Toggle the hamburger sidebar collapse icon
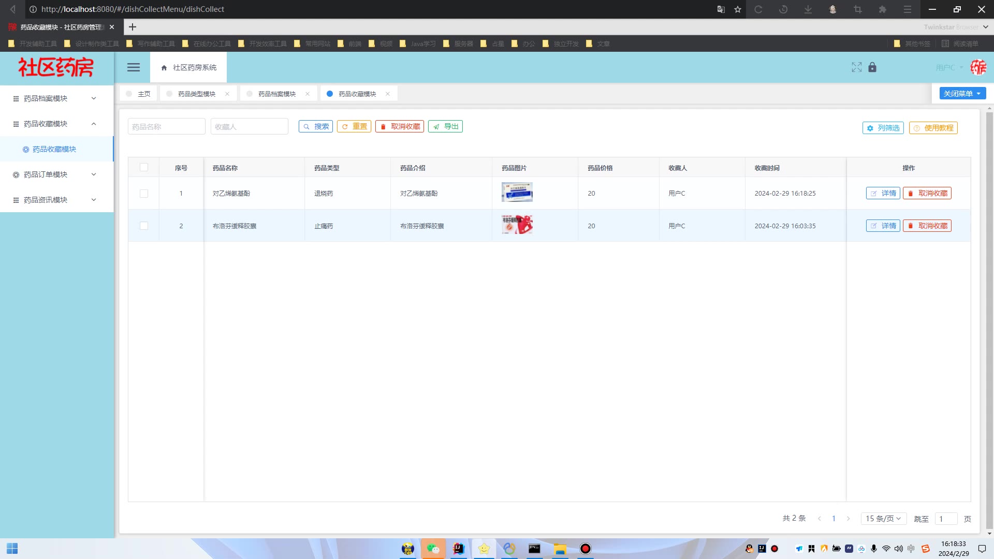 click(x=134, y=67)
